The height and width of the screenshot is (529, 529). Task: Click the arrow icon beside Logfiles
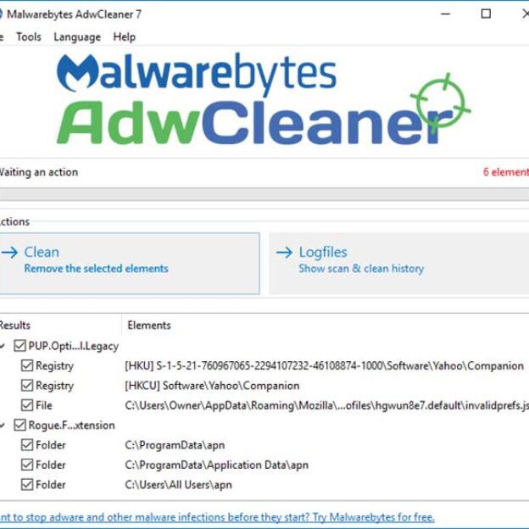coord(284,253)
